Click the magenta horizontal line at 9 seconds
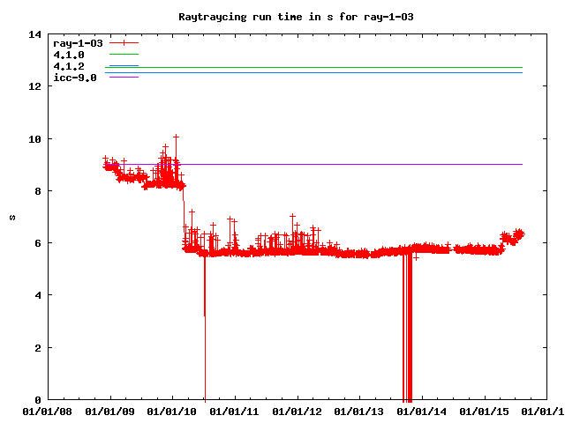The image size is (565, 423). [x=353, y=164]
